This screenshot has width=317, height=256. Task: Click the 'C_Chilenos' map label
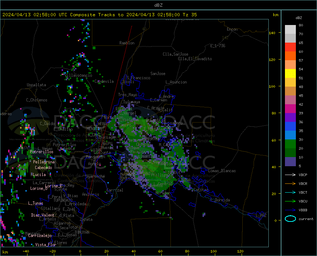37,100
